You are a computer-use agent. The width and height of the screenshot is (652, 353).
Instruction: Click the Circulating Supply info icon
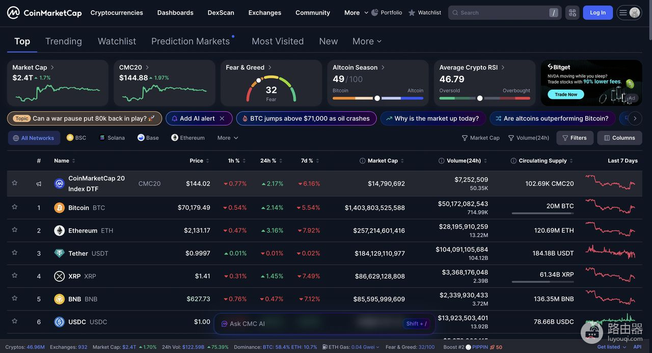513,160
